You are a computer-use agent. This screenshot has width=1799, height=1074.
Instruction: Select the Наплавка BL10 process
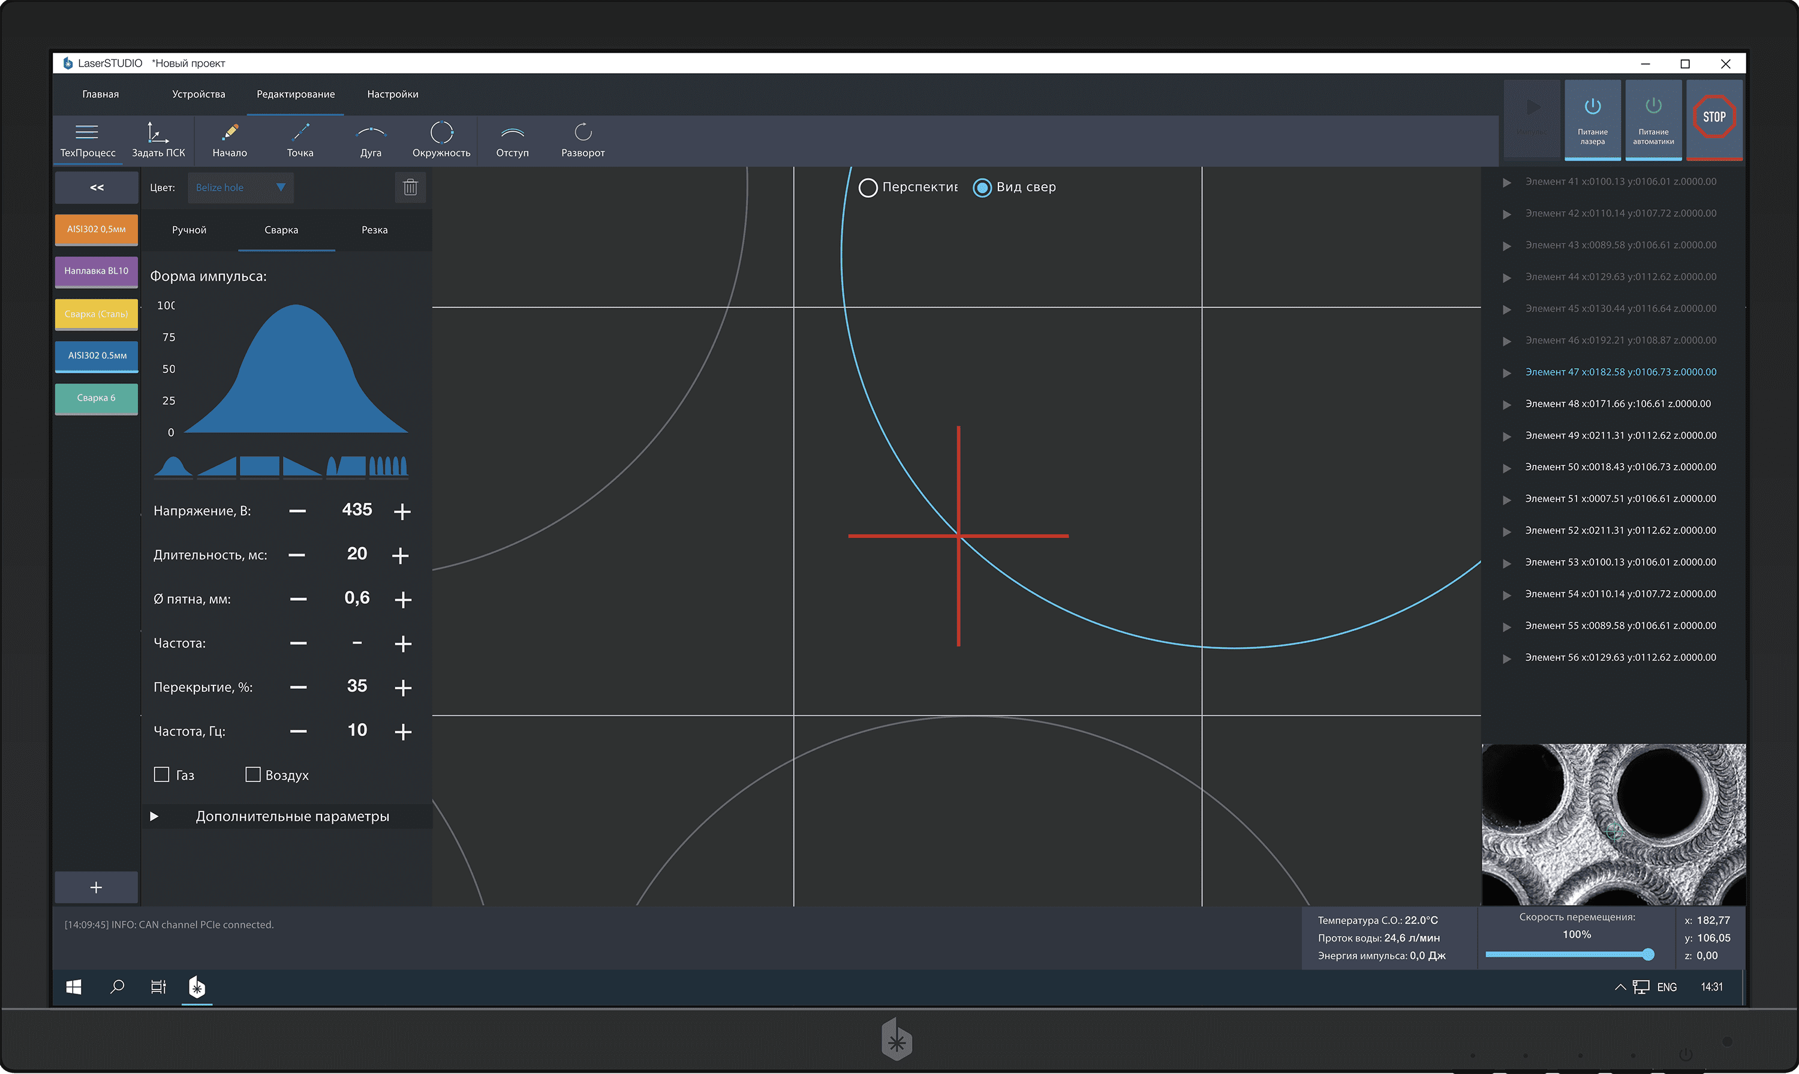pyautogui.click(x=96, y=272)
